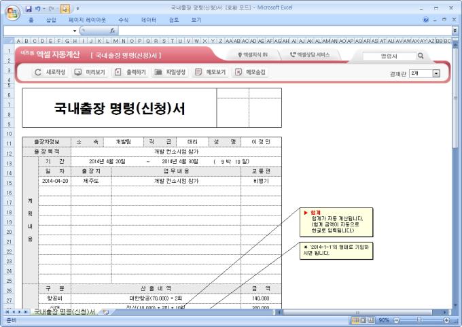Click the zoom in plus button
This screenshot has height=327, width=462.
tap(446, 320)
